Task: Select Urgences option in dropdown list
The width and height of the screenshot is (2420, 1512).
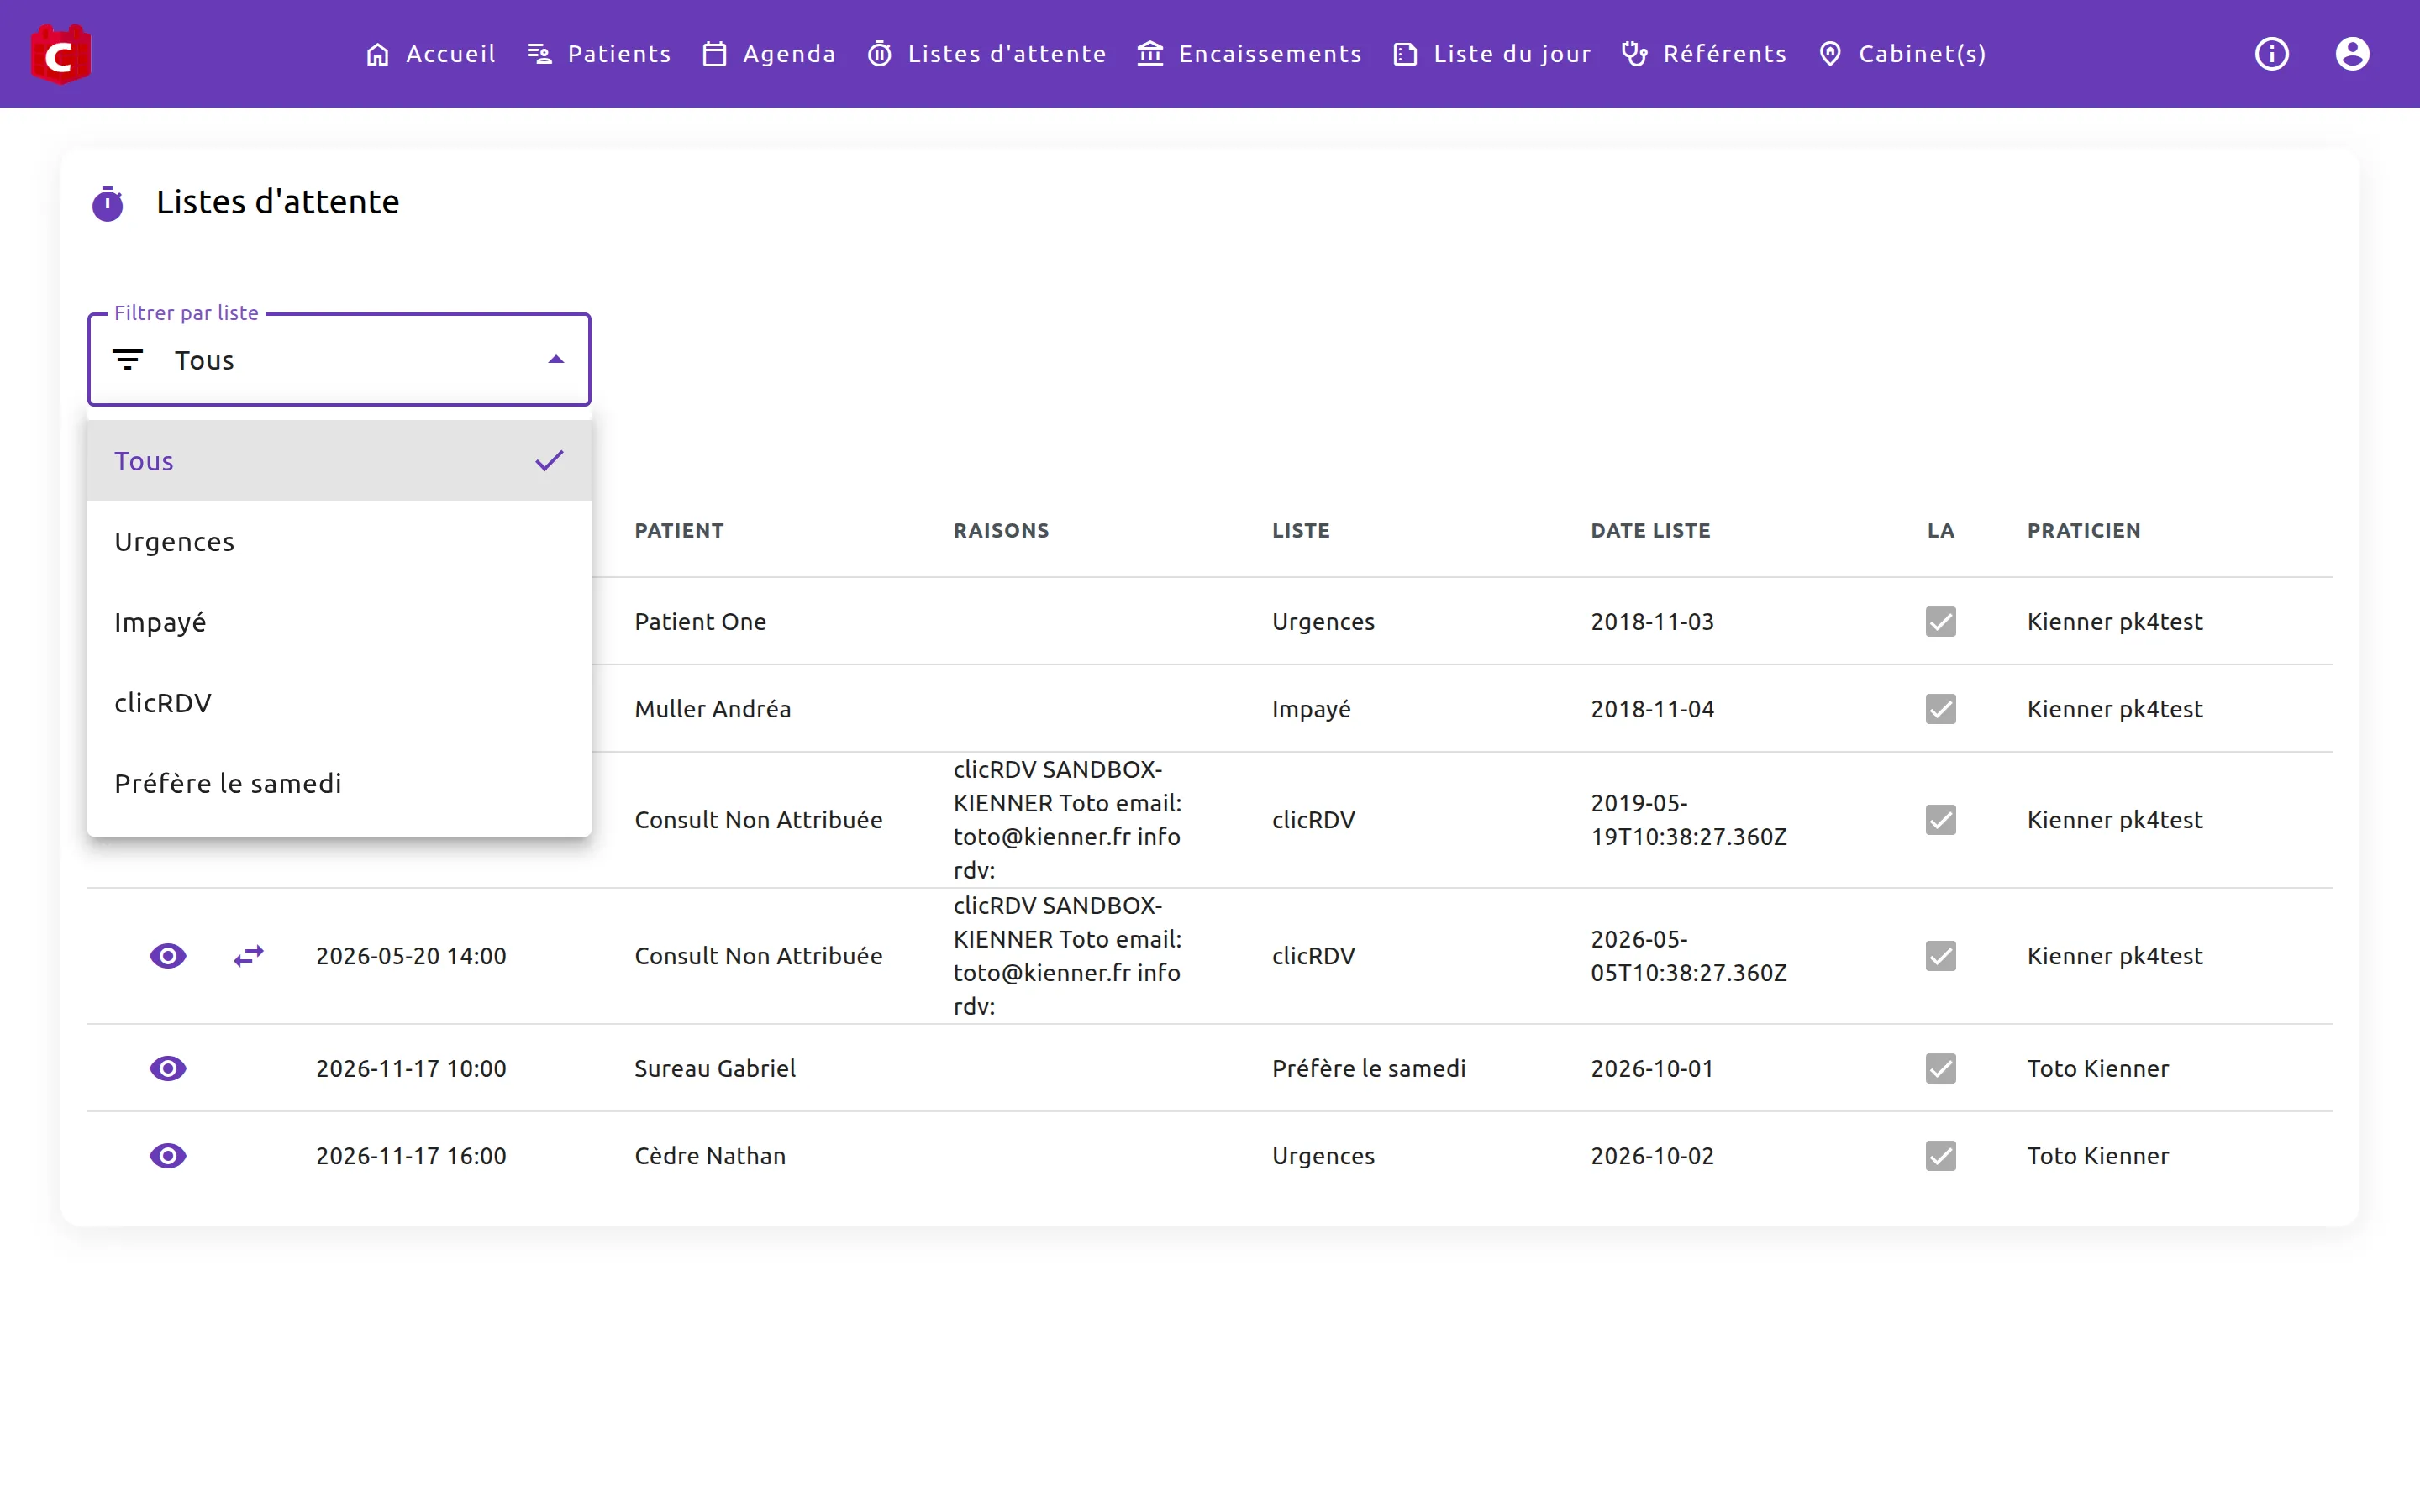Action: coord(339,542)
